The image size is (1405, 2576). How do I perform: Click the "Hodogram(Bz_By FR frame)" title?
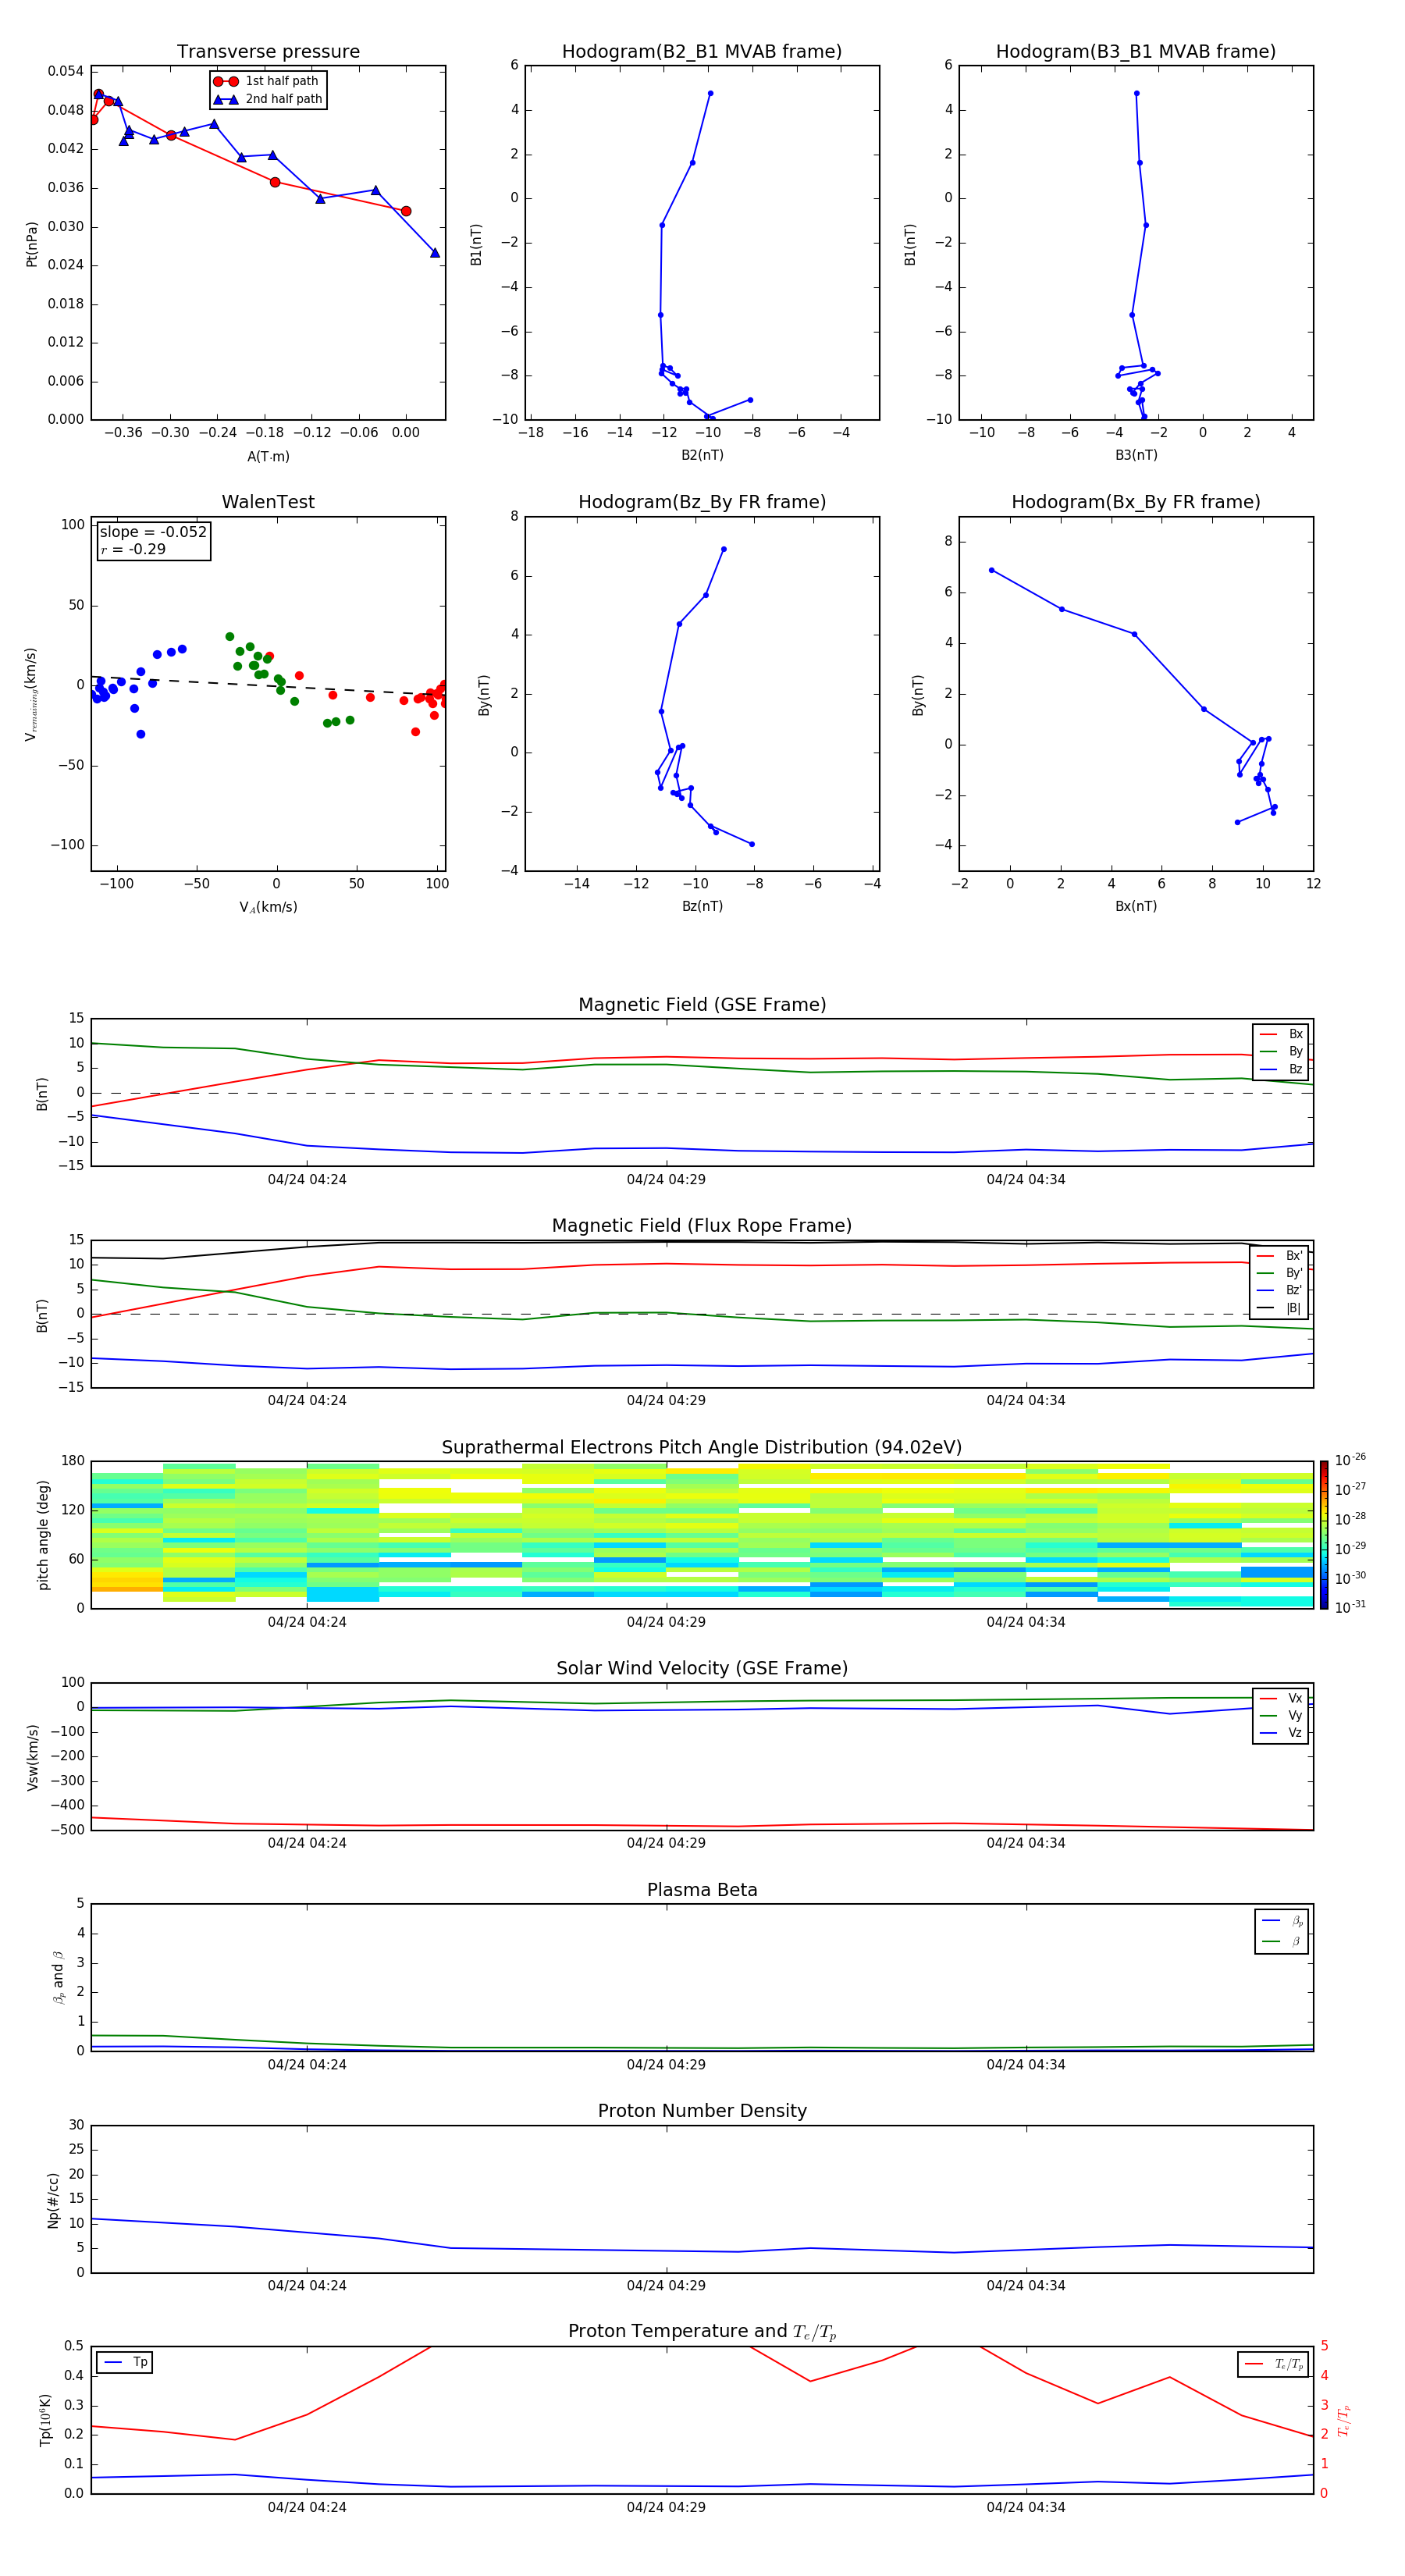702,502
